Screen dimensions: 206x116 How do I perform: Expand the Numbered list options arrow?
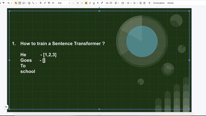(x=137, y=3)
